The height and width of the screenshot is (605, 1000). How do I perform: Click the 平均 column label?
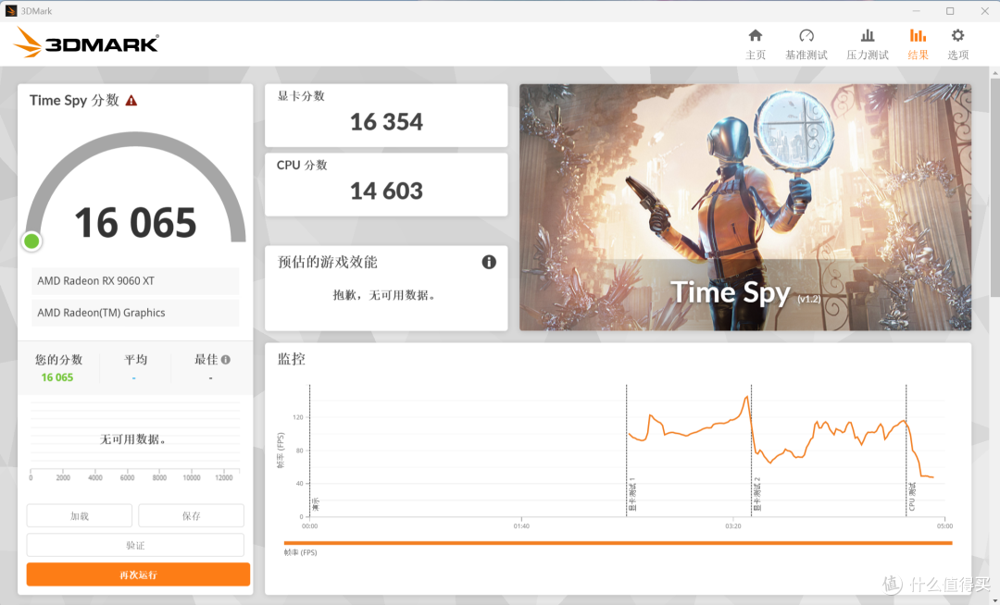click(x=135, y=360)
